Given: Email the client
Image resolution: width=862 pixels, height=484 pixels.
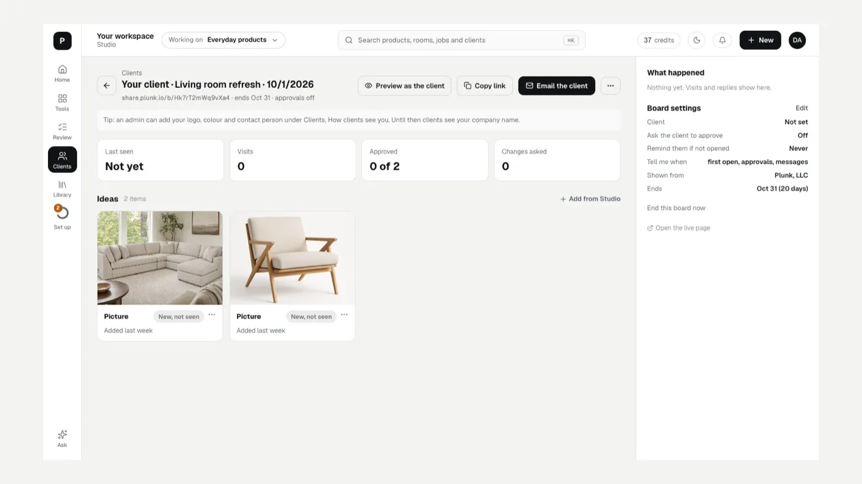Looking at the screenshot, I should pos(557,85).
